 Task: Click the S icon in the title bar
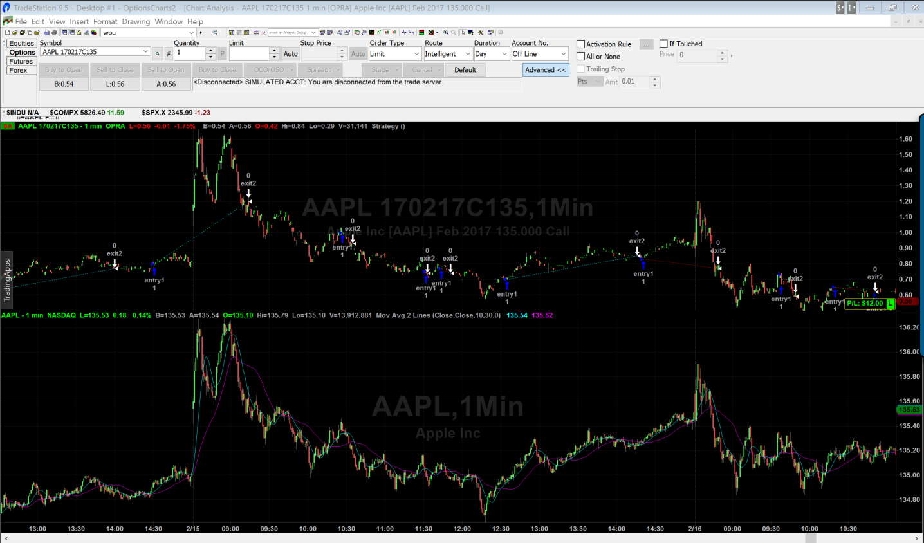click(840, 8)
